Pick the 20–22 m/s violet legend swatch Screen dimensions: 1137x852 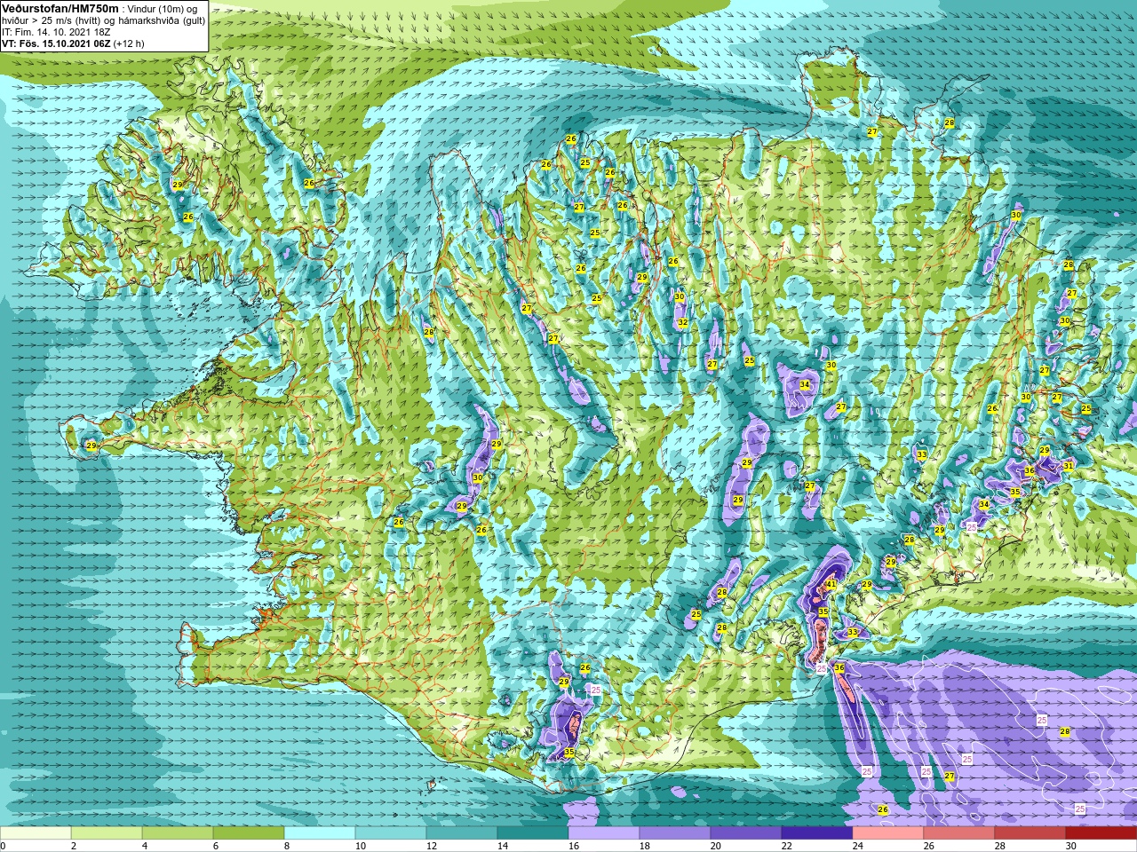pyautogui.click(x=746, y=833)
